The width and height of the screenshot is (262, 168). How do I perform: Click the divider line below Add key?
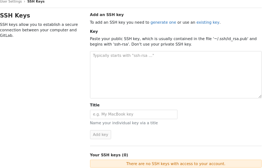tap(176, 146)
